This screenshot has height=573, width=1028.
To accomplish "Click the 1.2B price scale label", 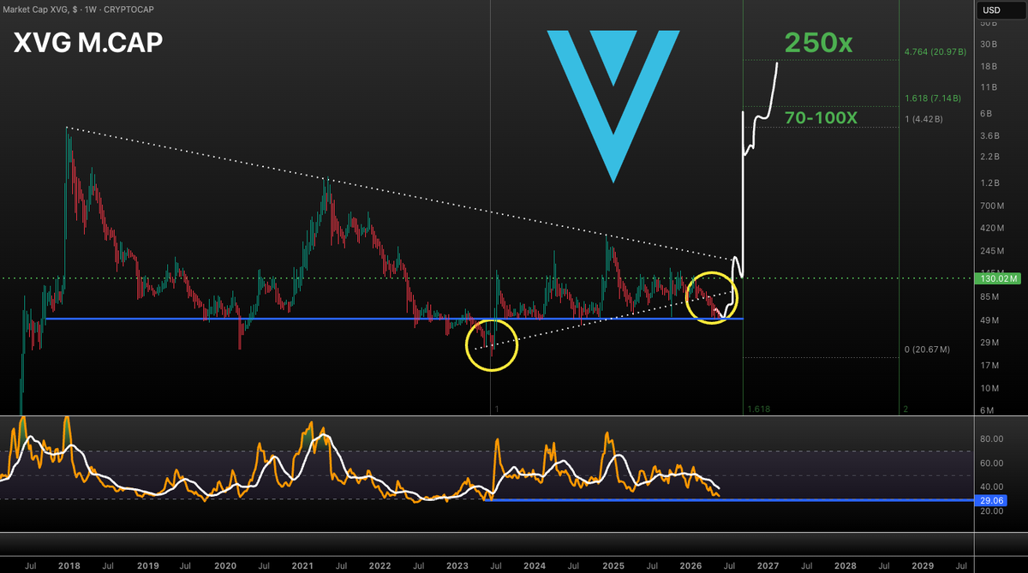I will pos(991,183).
